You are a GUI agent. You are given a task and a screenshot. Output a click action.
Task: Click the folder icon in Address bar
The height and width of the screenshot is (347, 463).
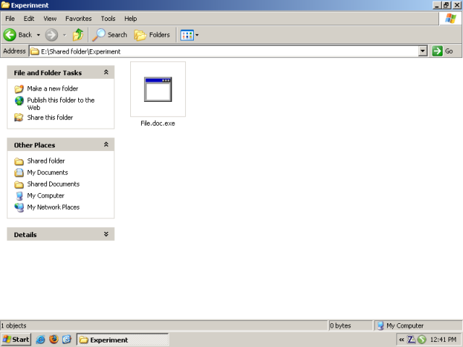[x=35, y=51]
